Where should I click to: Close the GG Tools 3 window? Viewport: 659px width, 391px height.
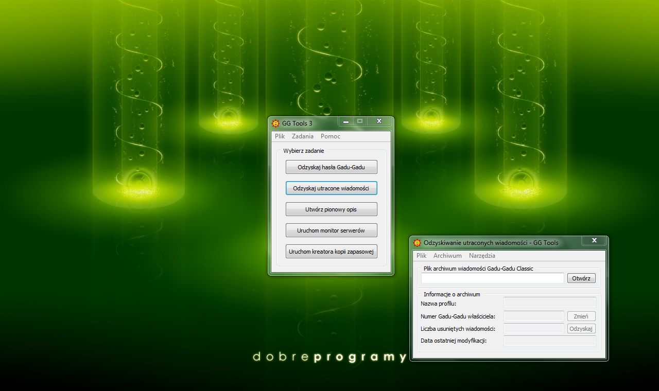click(379, 121)
